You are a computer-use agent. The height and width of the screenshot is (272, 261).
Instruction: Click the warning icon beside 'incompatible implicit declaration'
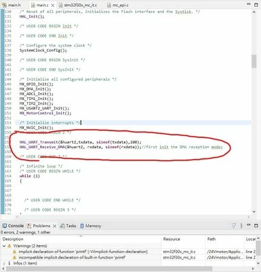pos(14,258)
